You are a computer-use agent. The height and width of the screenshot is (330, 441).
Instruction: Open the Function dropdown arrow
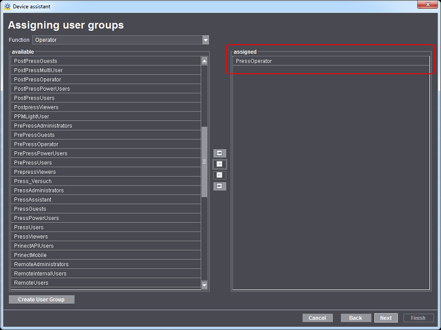click(x=206, y=40)
